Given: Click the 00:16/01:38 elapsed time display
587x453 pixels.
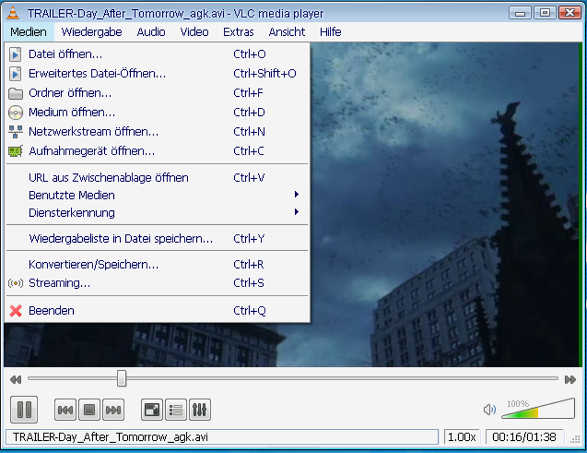Looking at the screenshot, I should pos(524,437).
